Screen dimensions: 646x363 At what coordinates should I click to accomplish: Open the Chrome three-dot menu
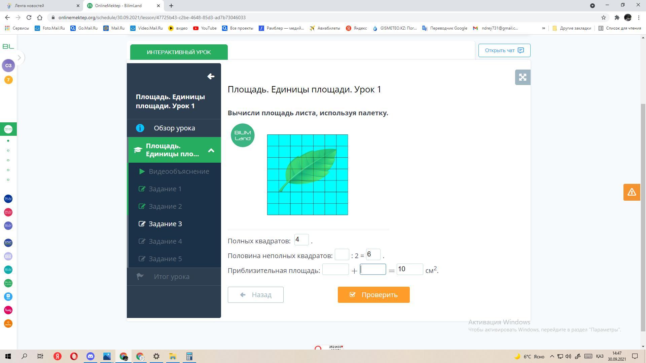(x=639, y=17)
